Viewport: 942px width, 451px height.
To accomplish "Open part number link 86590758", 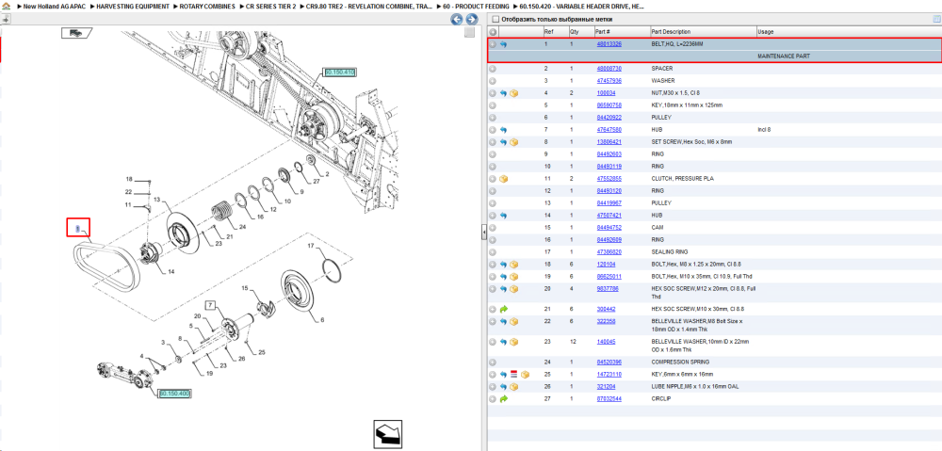I will pos(609,105).
